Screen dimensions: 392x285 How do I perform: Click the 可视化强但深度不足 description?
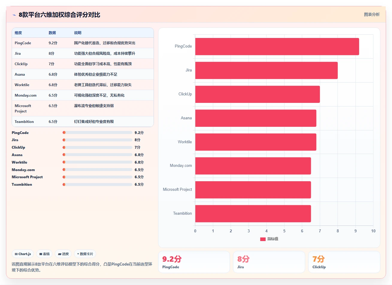(99, 95)
